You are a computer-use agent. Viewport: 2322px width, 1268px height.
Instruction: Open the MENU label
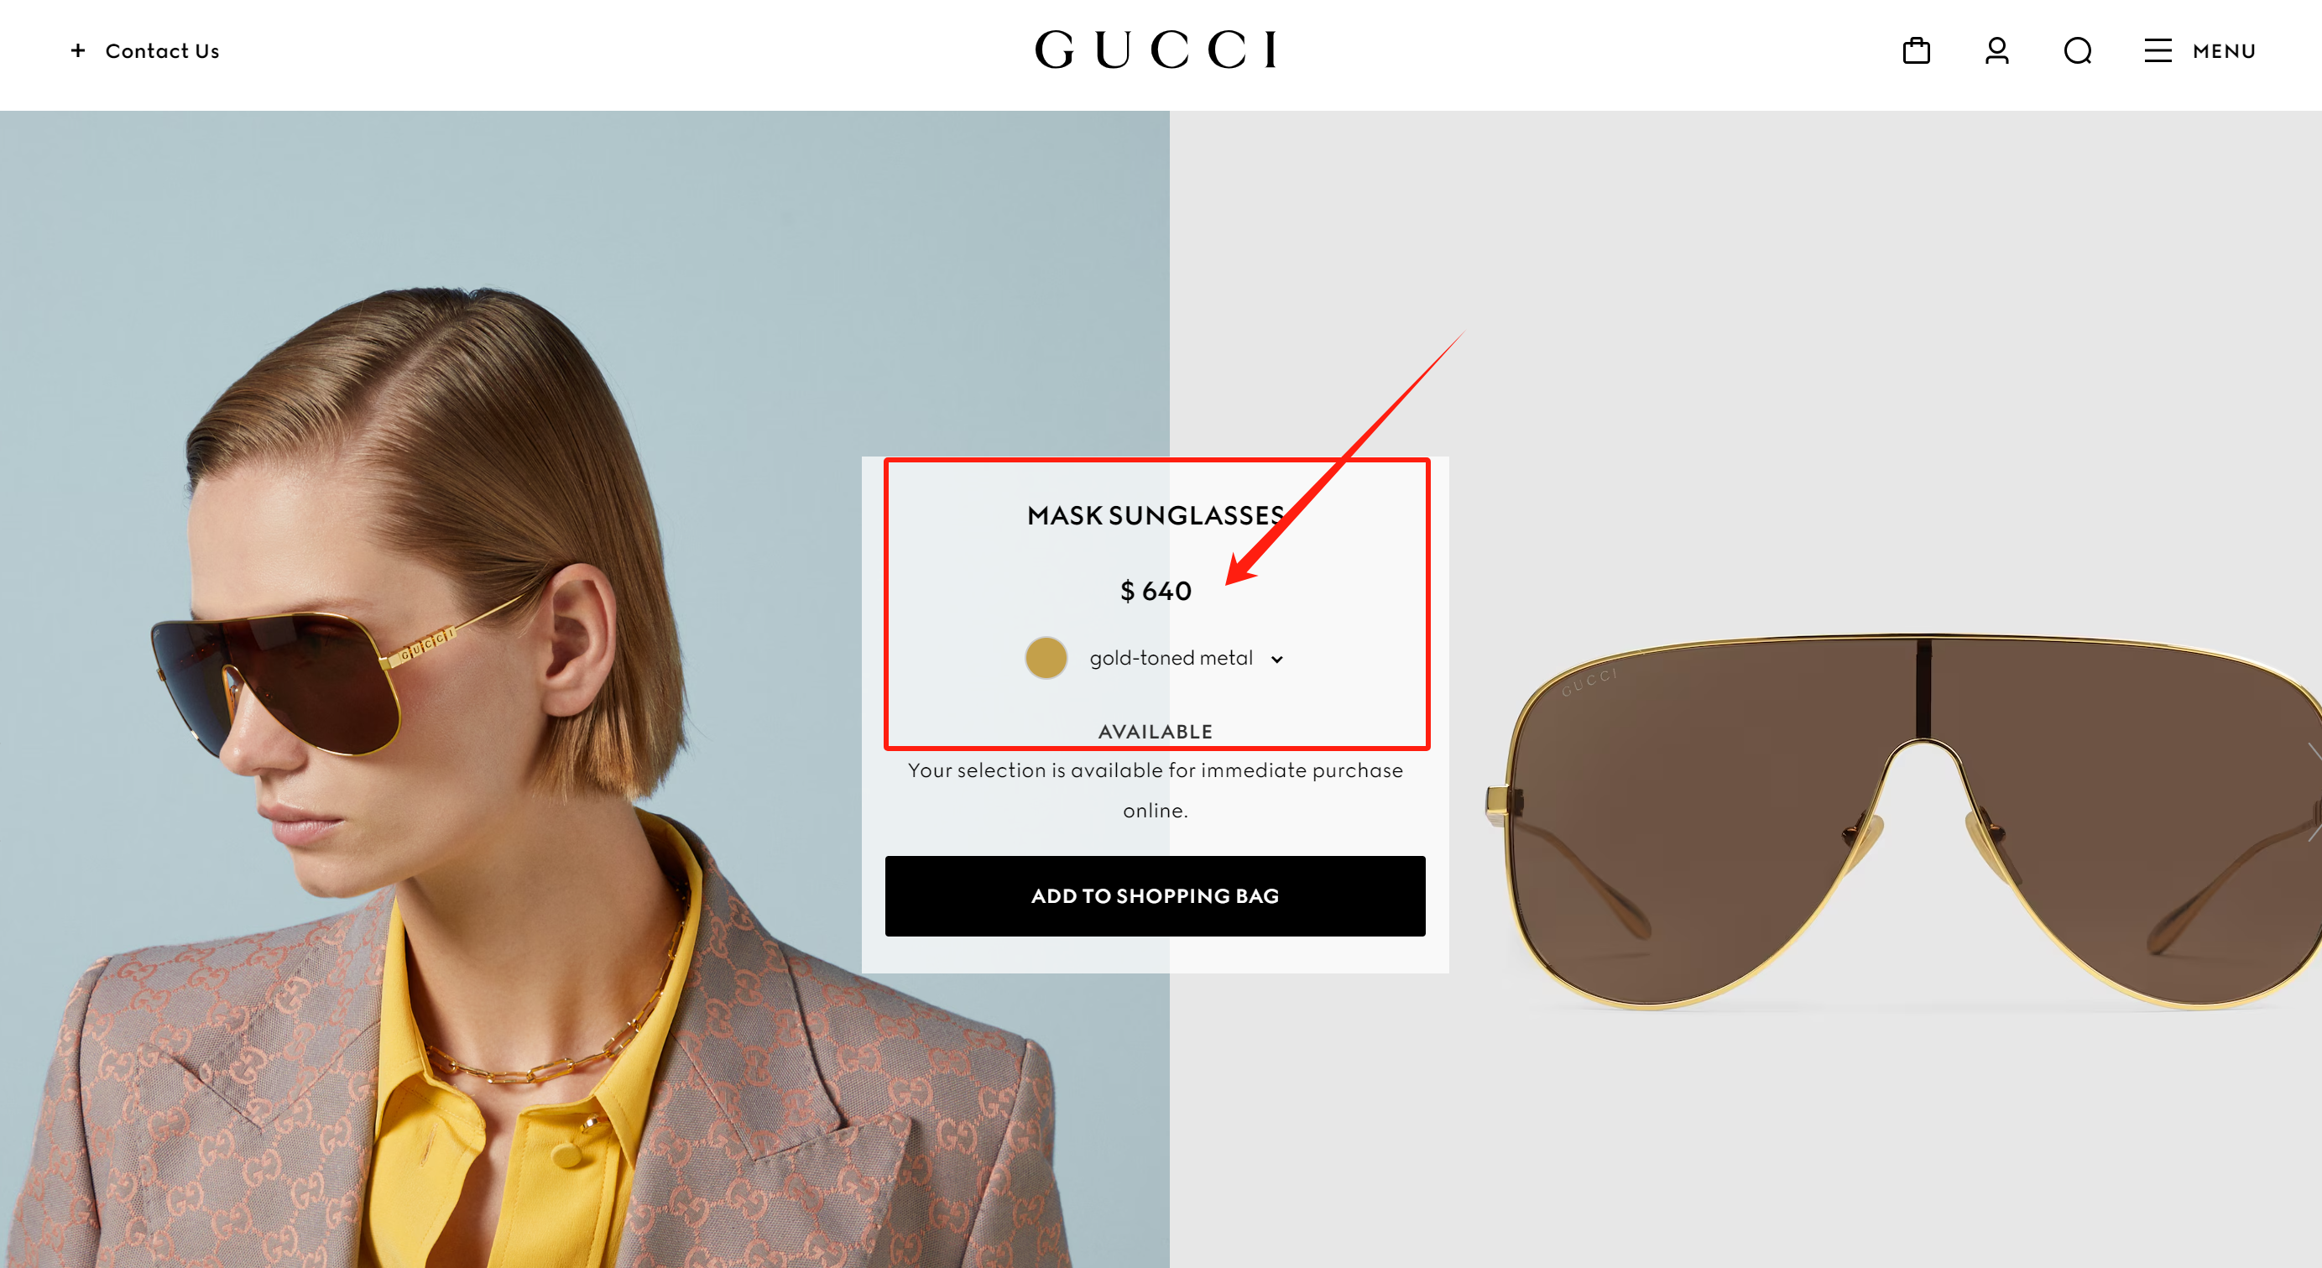coord(2224,51)
